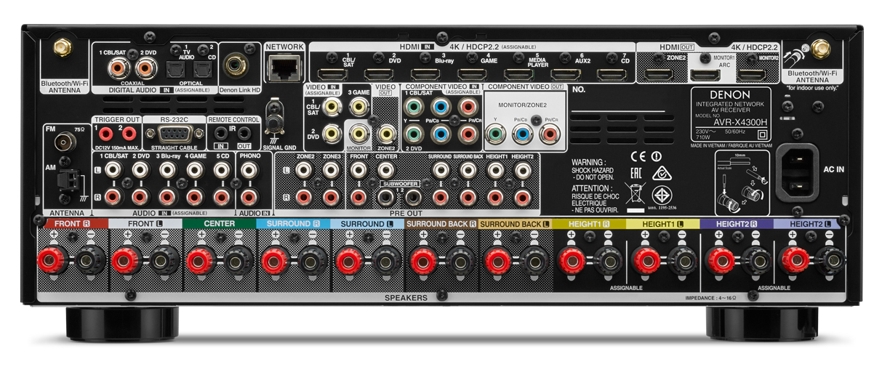
Task: Click the ZONE3 left pre out jack
Action: (331, 170)
